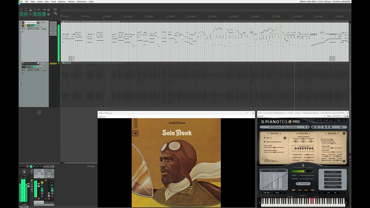Open ACTION panel in Pianoteq
370x208 pixels.
coord(333,172)
